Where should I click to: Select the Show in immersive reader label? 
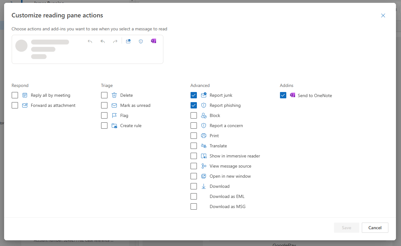(235, 156)
